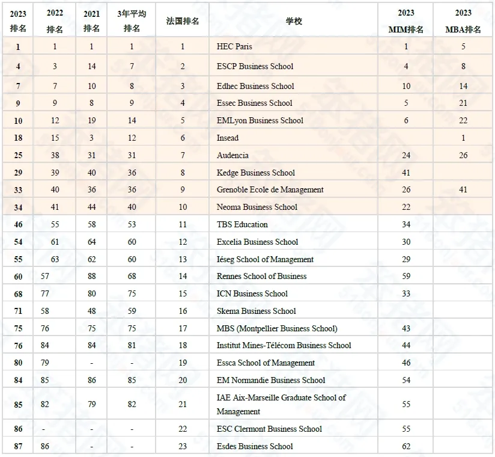Screen dimensions: 495x457
Task: Click French rank 20 in EM Normandie row
Action: [183, 380]
